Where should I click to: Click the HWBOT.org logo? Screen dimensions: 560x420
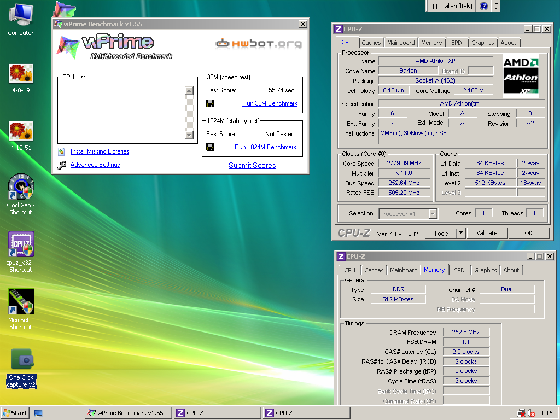(258, 44)
